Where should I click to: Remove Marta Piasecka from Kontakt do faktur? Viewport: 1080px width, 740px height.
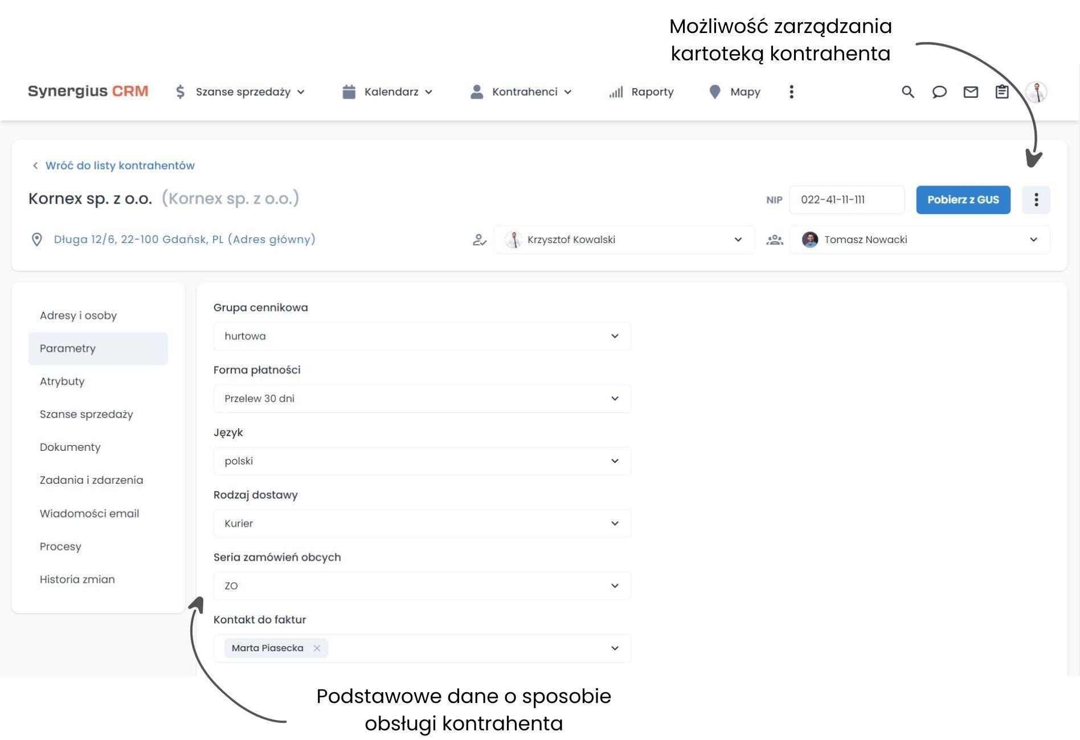pos(317,648)
